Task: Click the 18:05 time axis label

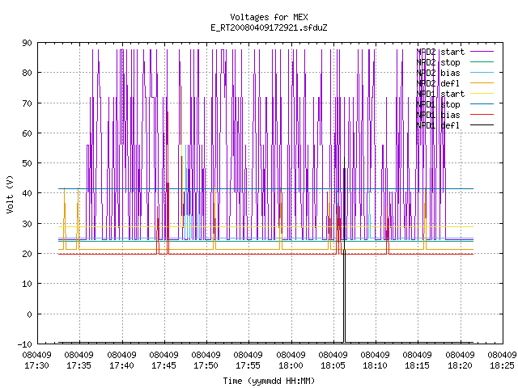Action: click(x=333, y=365)
